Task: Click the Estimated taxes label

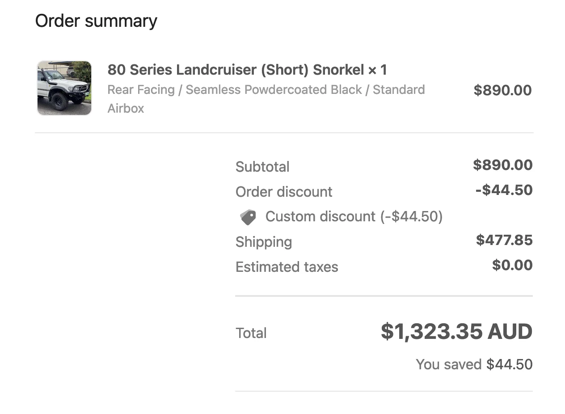Action: [287, 267]
